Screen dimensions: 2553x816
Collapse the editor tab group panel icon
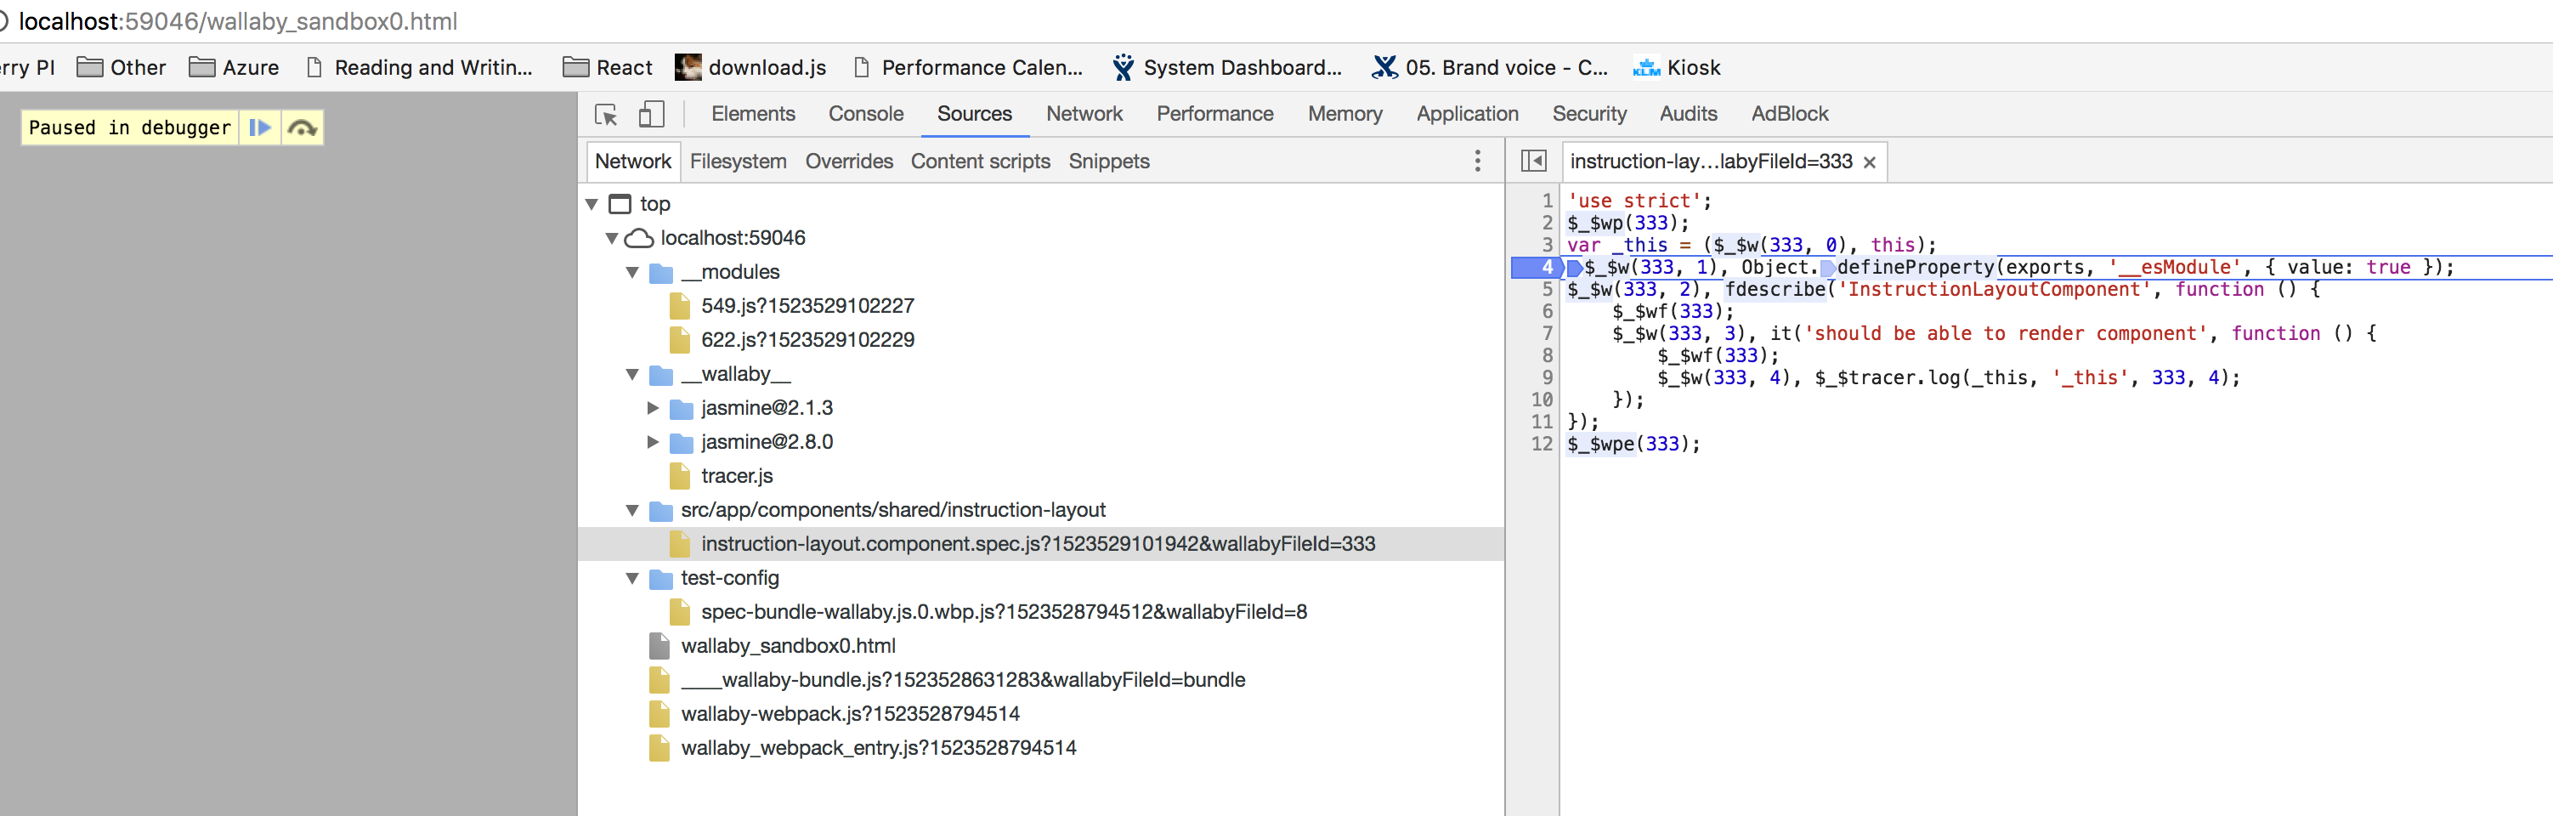(1532, 161)
